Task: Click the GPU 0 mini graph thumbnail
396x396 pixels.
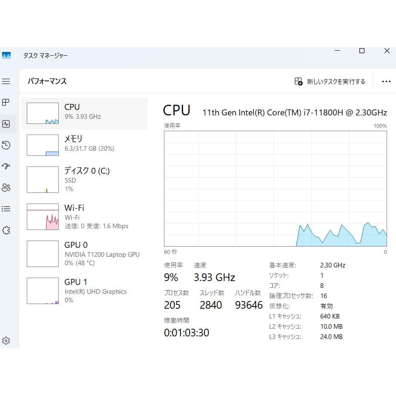Action: pos(43,254)
